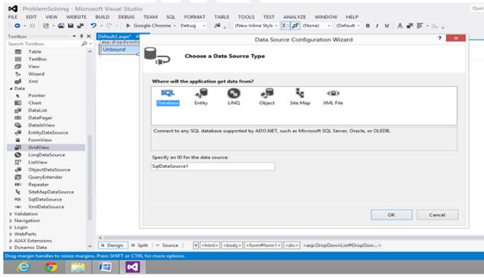Viewport: 484px width, 278px height.
Task: Click the Toolbox vertical scrollbar
Action: tap(90, 177)
